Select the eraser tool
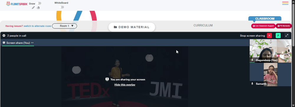 [38, 8]
